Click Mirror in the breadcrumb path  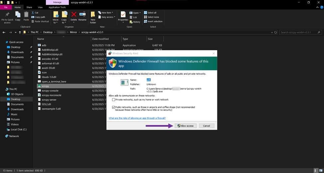point(73,32)
